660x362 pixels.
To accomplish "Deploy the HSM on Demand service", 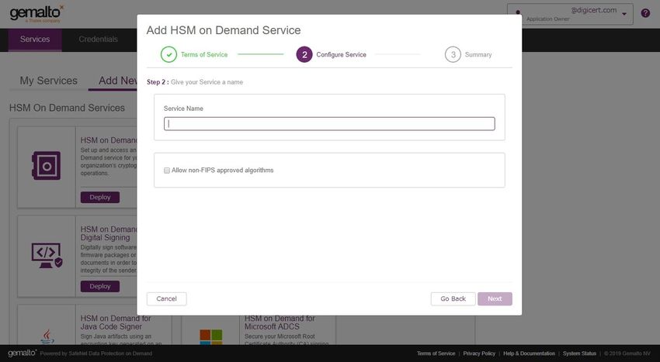I will pyautogui.click(x=99, y=197).
